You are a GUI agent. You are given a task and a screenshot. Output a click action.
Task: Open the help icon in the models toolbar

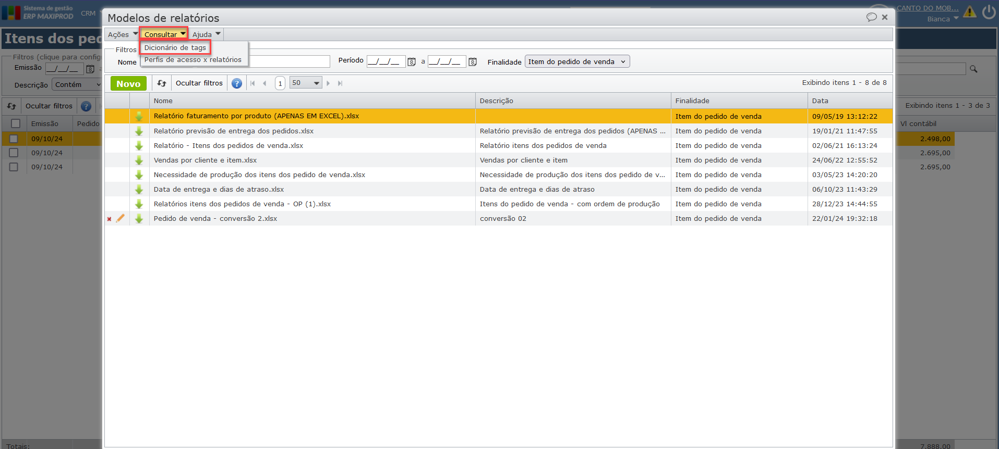tap(237, 83)
